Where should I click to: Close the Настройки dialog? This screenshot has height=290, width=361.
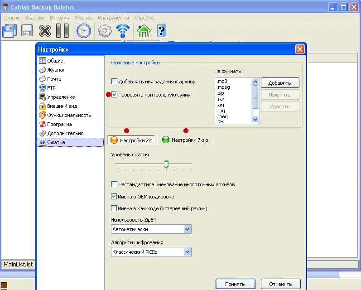pos(300,49)
